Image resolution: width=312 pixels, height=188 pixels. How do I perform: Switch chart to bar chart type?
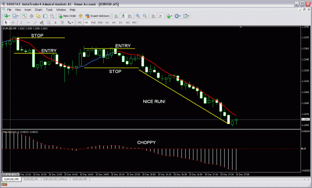(116, 16)
